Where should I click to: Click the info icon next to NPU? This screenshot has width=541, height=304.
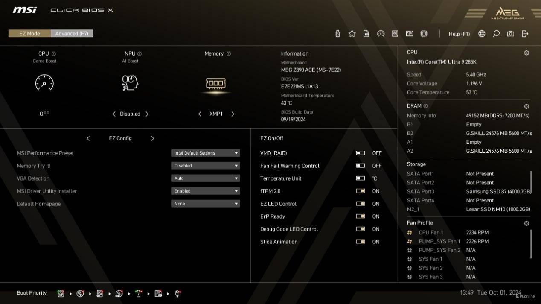(x=140, y=54)
